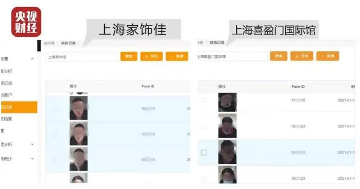Viewport: 360px width, 189px height.
Task: Open the photo in the Face ID 19…93 row
Action: [x=227, y=126]
